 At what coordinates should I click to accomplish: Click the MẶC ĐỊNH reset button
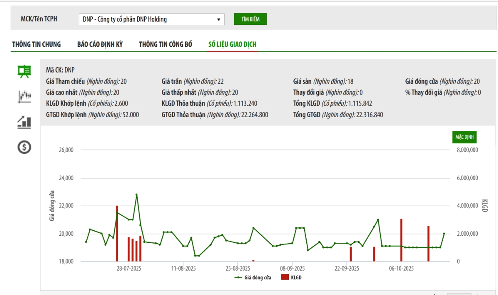pyautogui.click(x=464, y=137)
